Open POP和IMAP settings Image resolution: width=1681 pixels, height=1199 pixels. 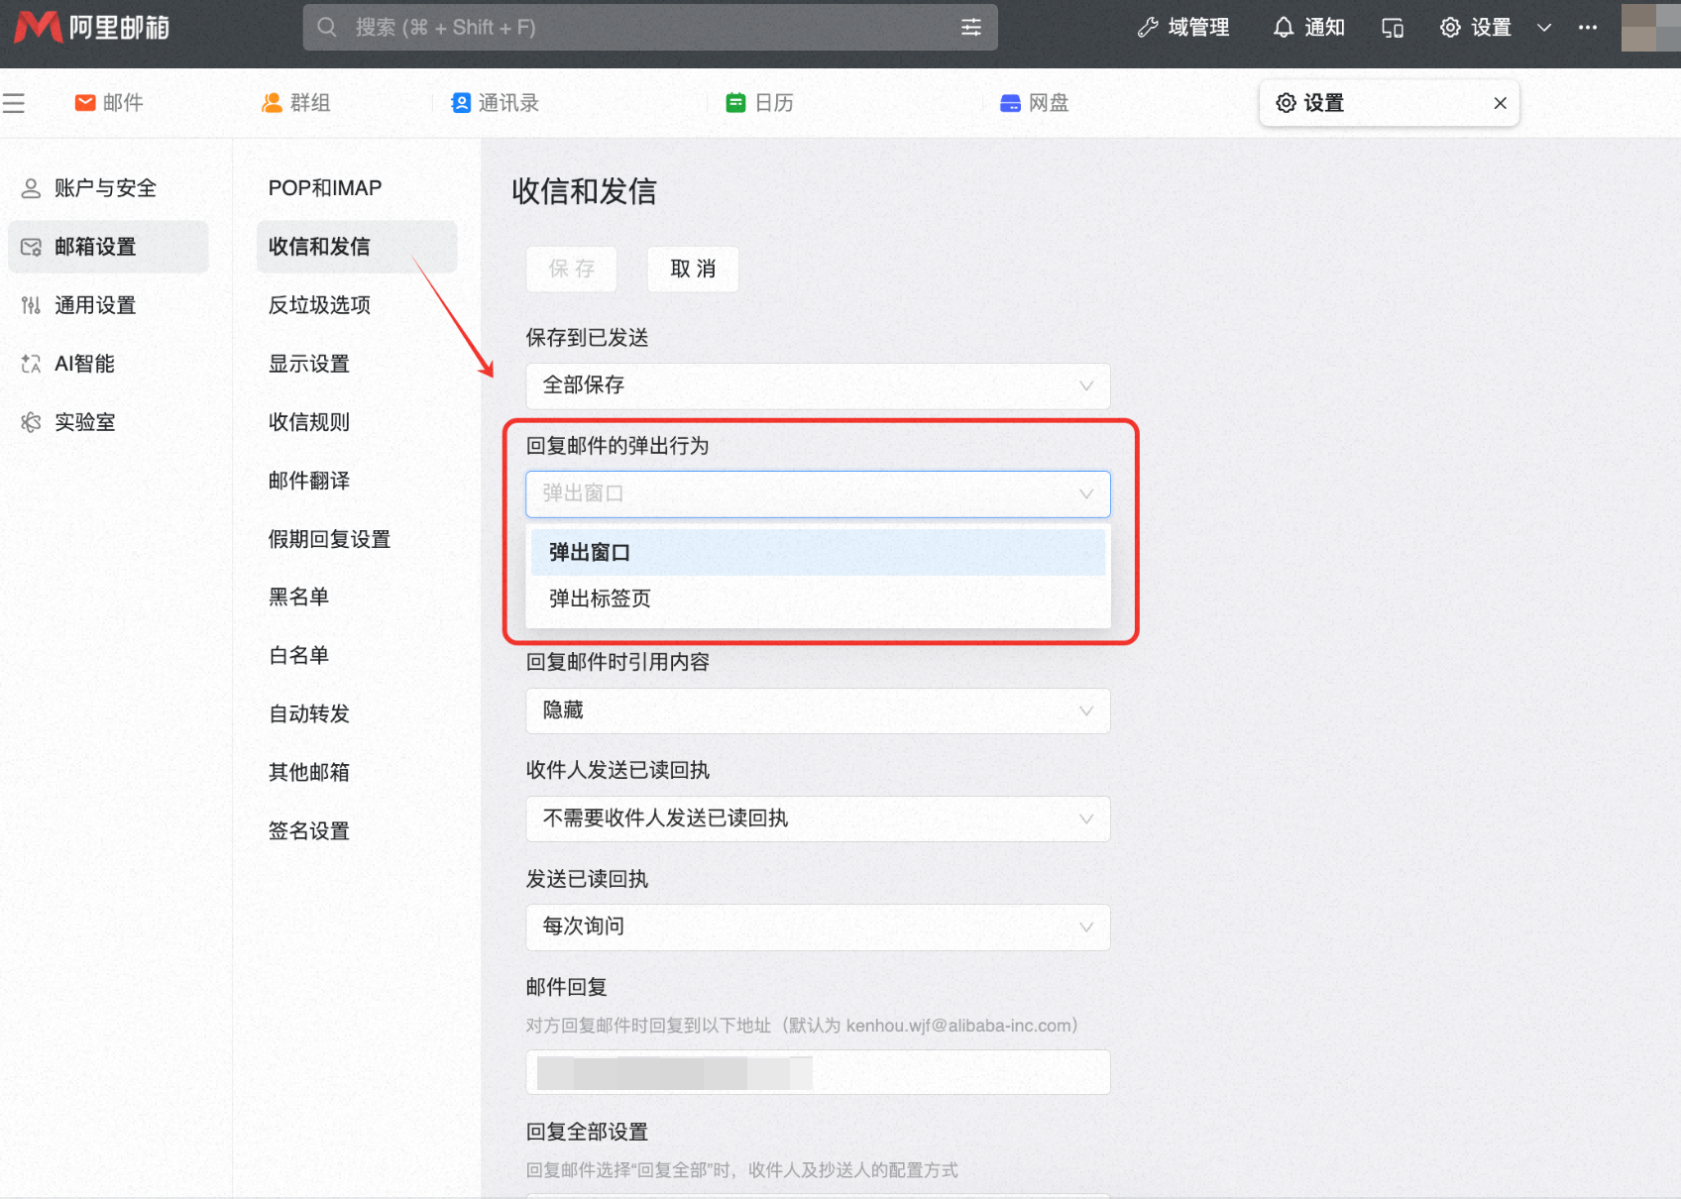point(357,187)
